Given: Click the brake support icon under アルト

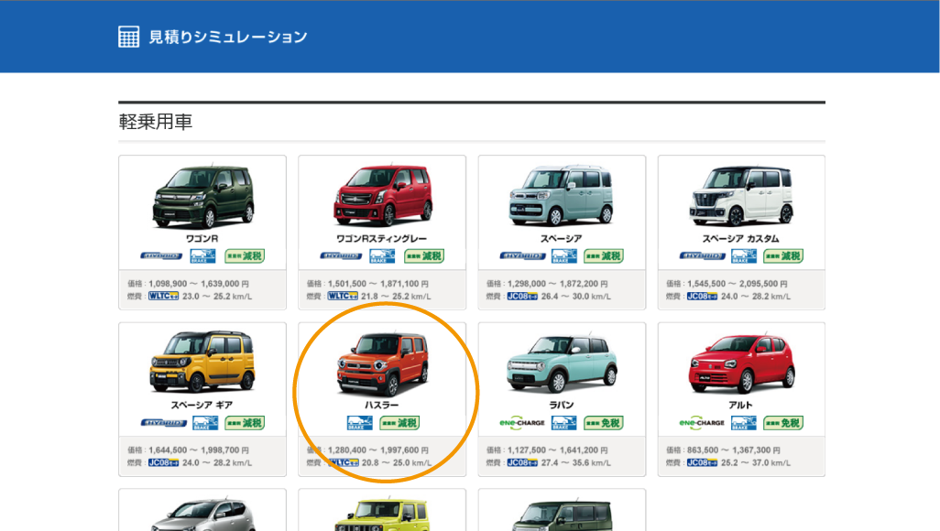Looking at the screenshot, I should tap(744, 423).
